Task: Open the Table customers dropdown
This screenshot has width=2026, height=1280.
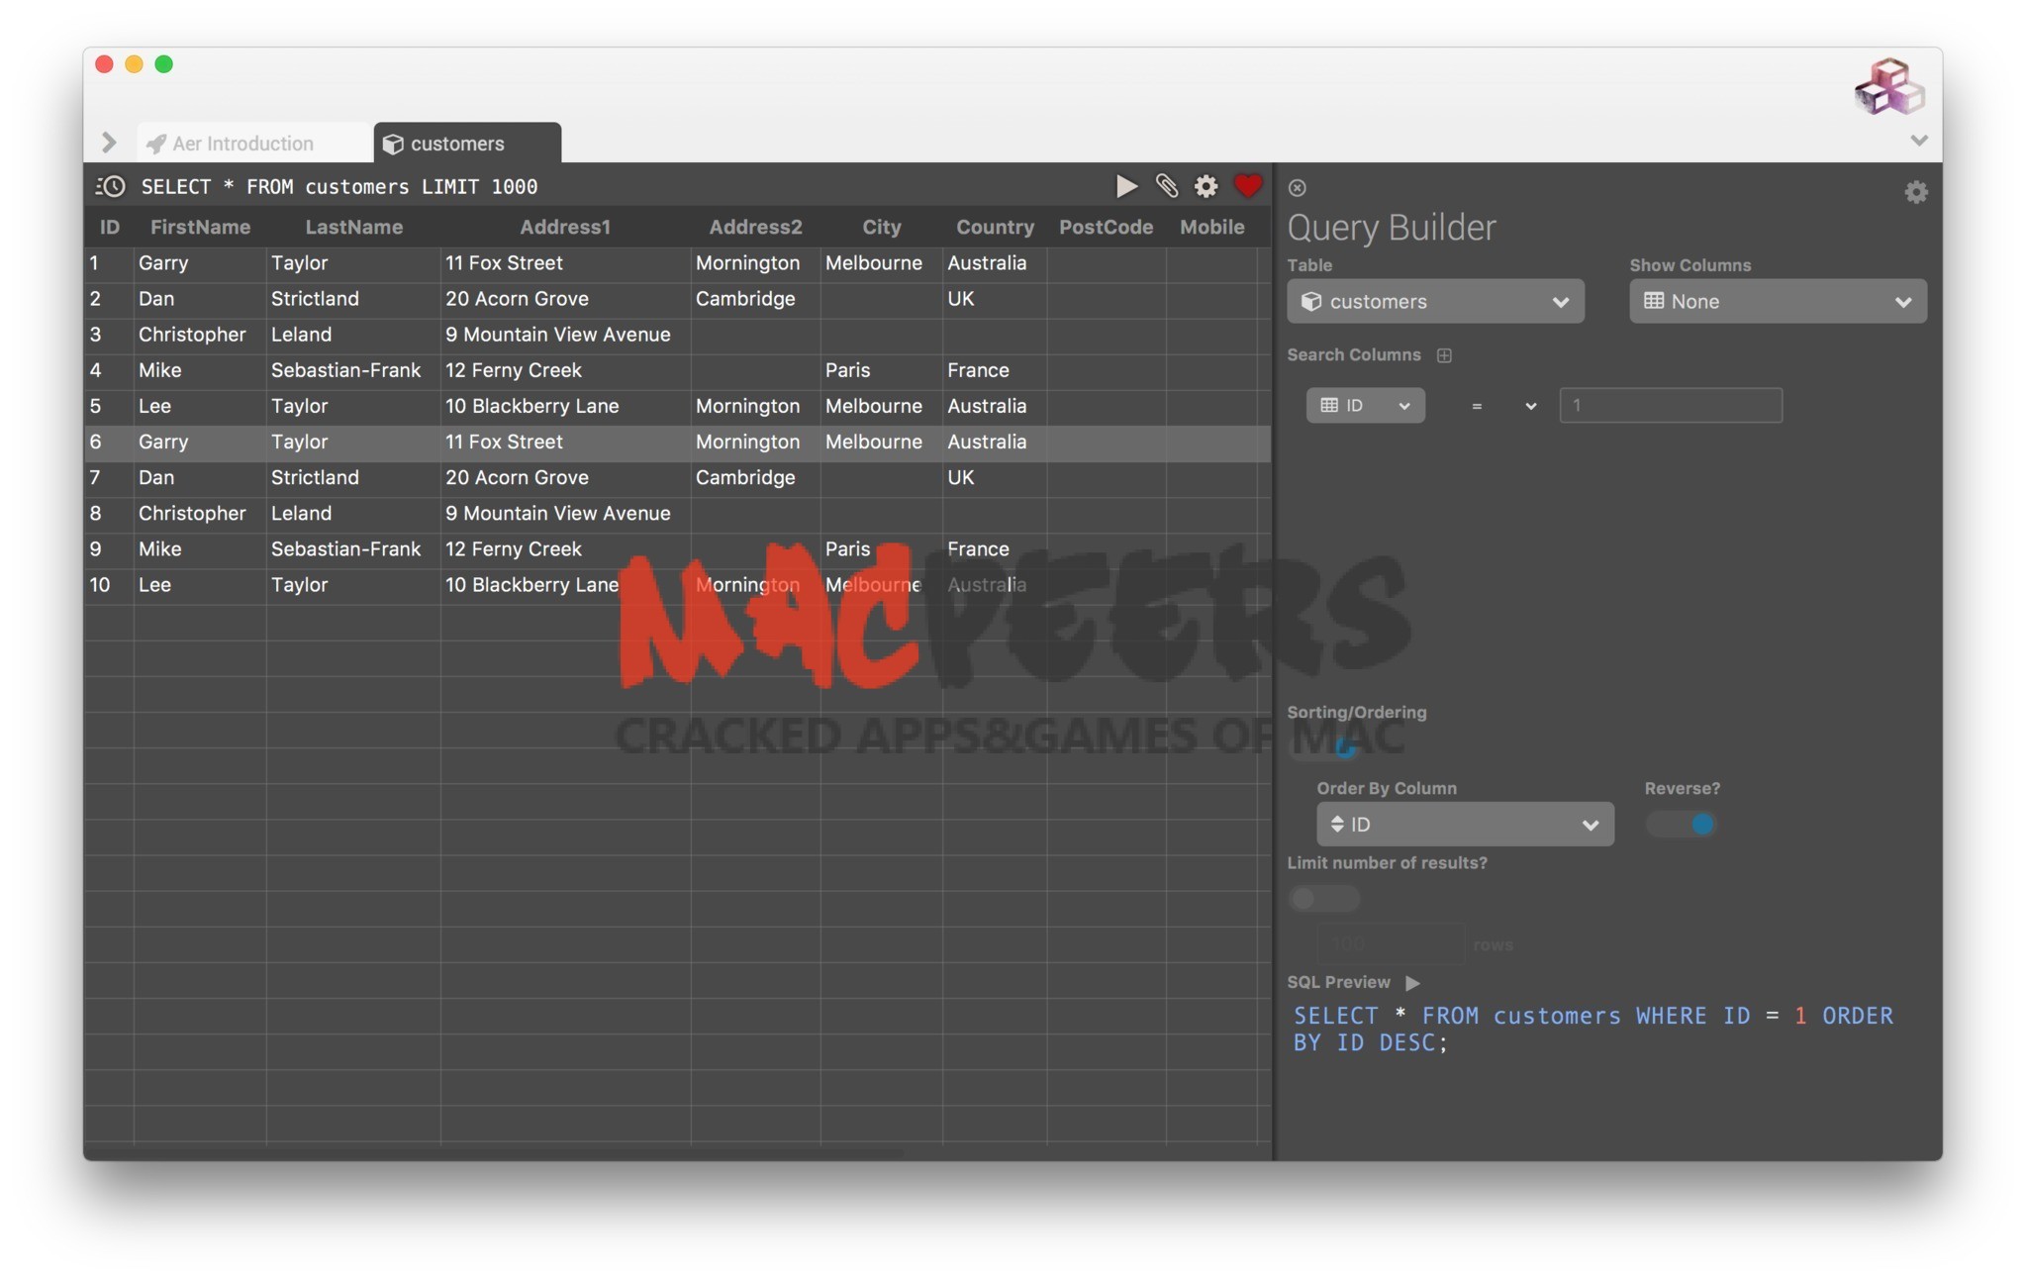Action: (1434, 302)
